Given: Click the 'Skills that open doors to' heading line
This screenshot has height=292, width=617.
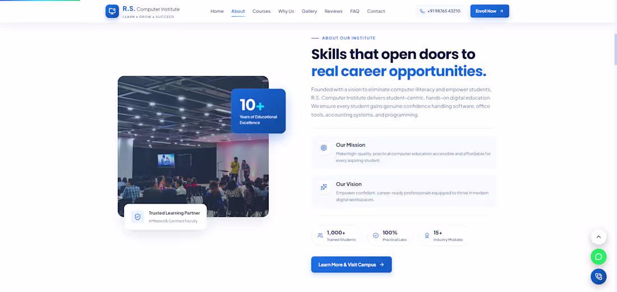Looking at the screenshot, I should [393, 54].
